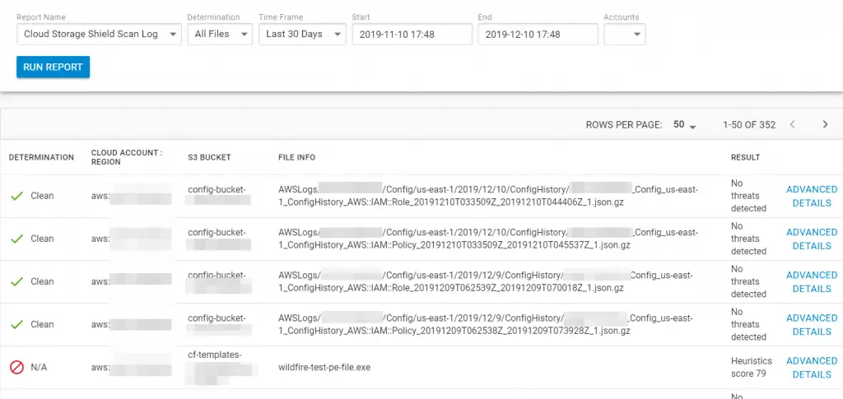Screen dimensions: 843x399
Task: Click the Start date field
Action: 412,34
